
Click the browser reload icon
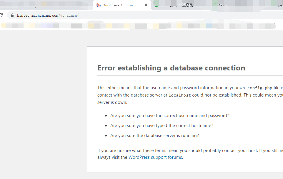click(x=1, y=15)
